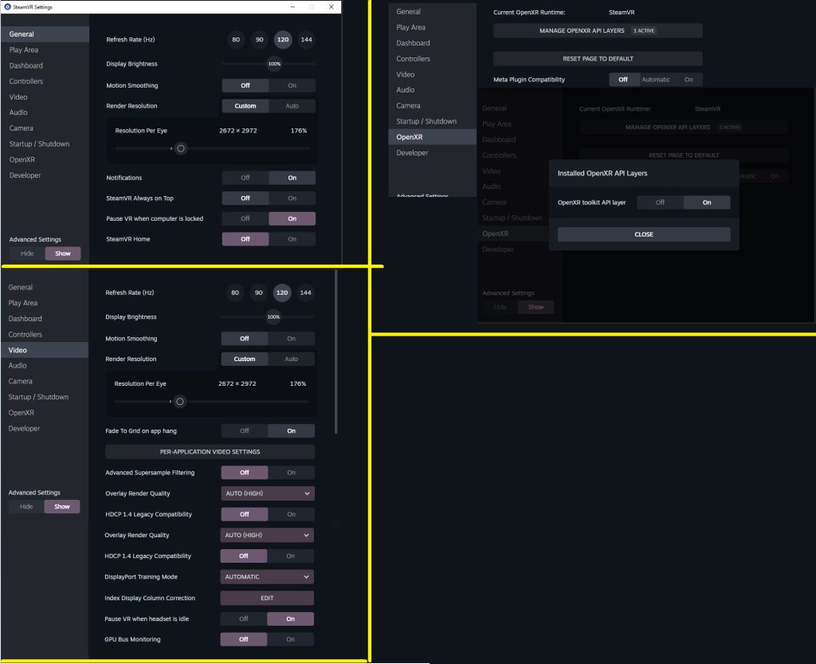The image size is (816, 664).
Task: Click Edit for Index Display Column Correction
Action: (267, 598)
